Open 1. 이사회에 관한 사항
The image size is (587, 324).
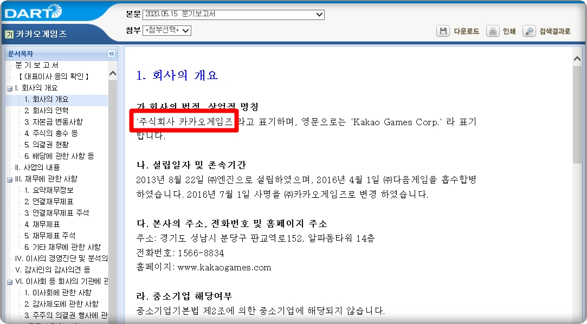click(x=58, y=292)
